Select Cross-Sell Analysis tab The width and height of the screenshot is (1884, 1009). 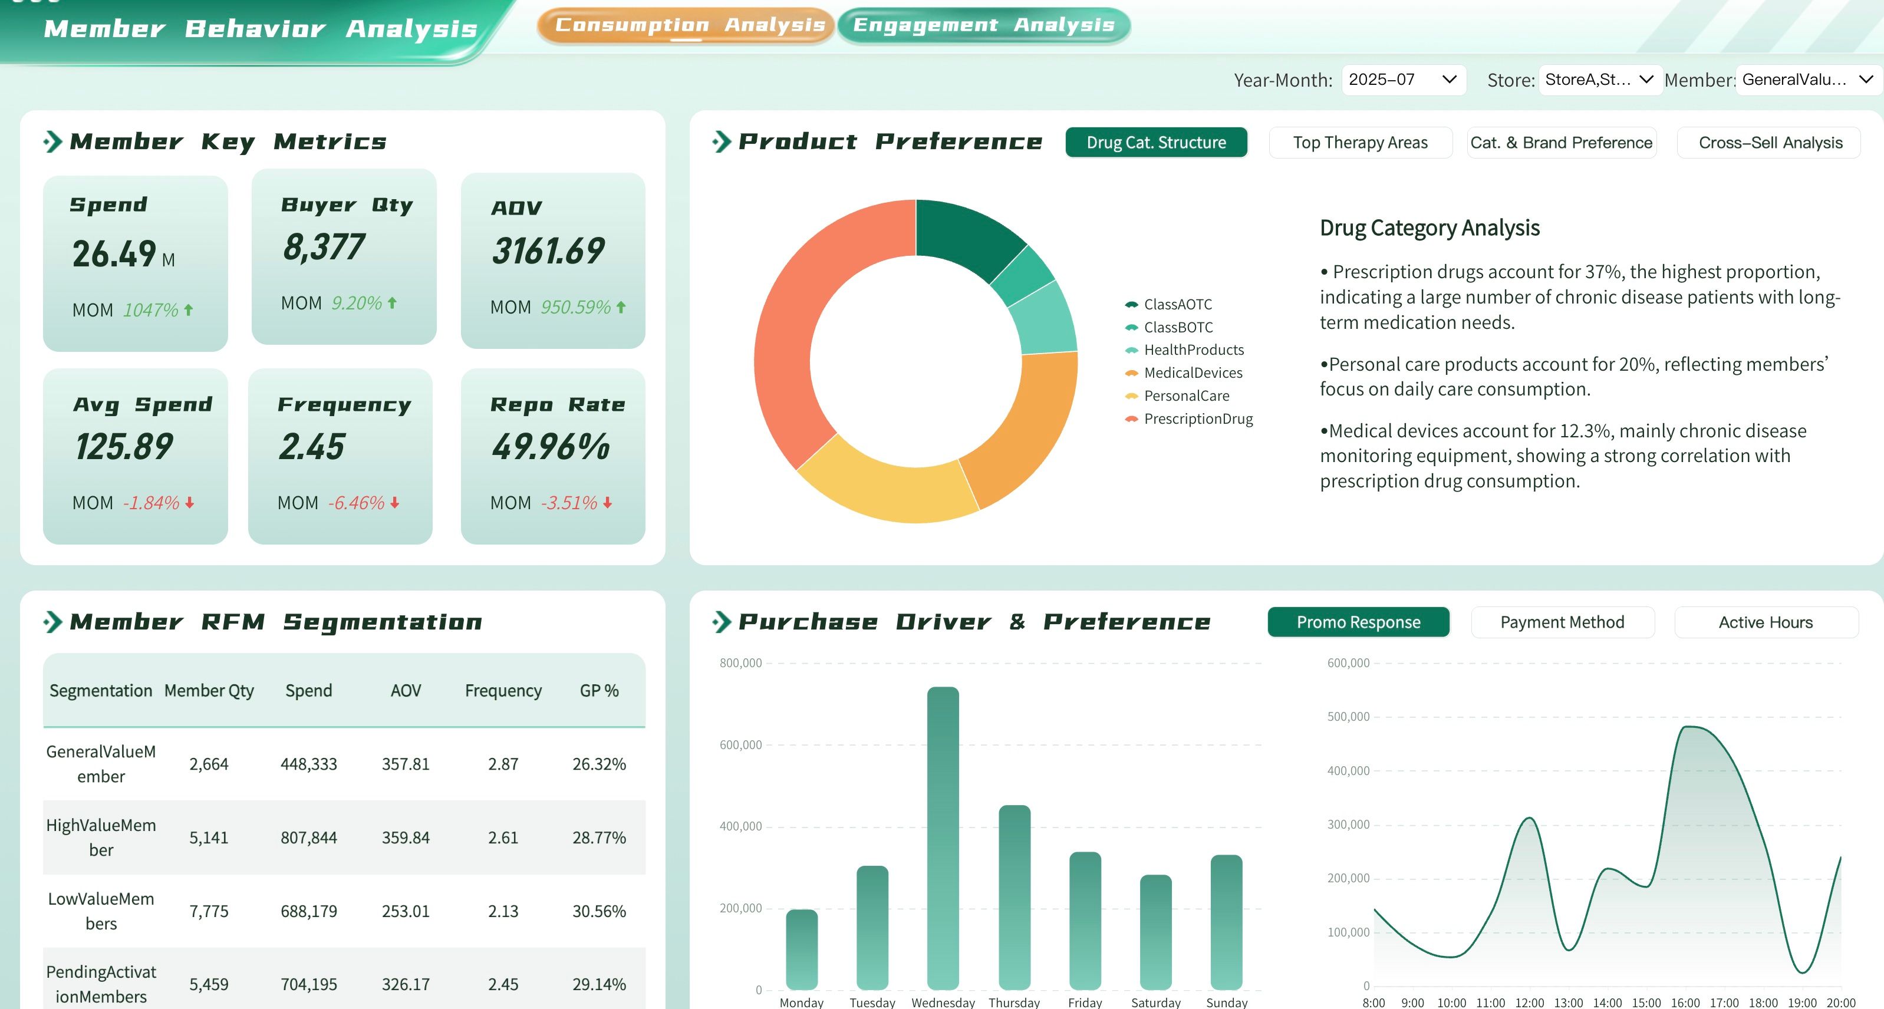pos(1770,143)
